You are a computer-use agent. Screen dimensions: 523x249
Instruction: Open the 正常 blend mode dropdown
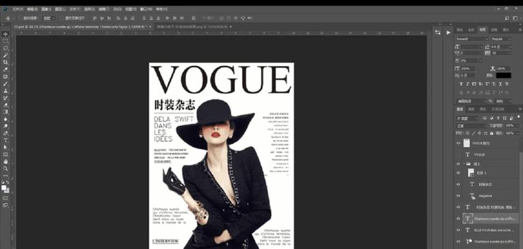tap(472, 126)
